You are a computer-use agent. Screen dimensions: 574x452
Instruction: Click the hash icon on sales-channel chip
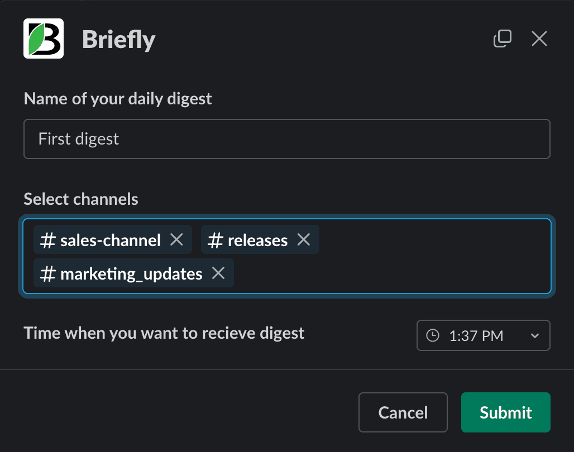click(x=49, y=241)
